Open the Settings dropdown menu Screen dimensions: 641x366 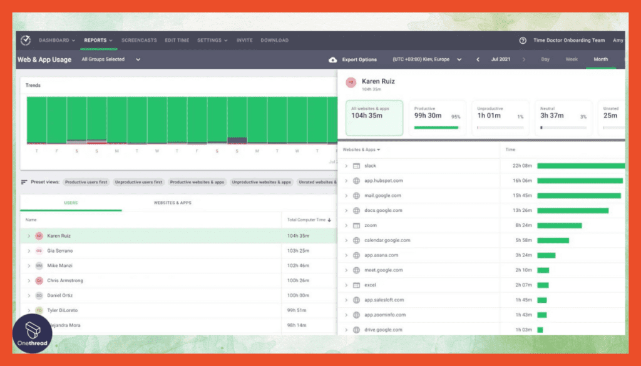[212, 41]
